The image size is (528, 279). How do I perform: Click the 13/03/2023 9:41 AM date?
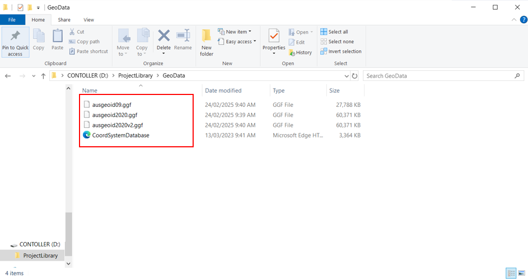230,135
